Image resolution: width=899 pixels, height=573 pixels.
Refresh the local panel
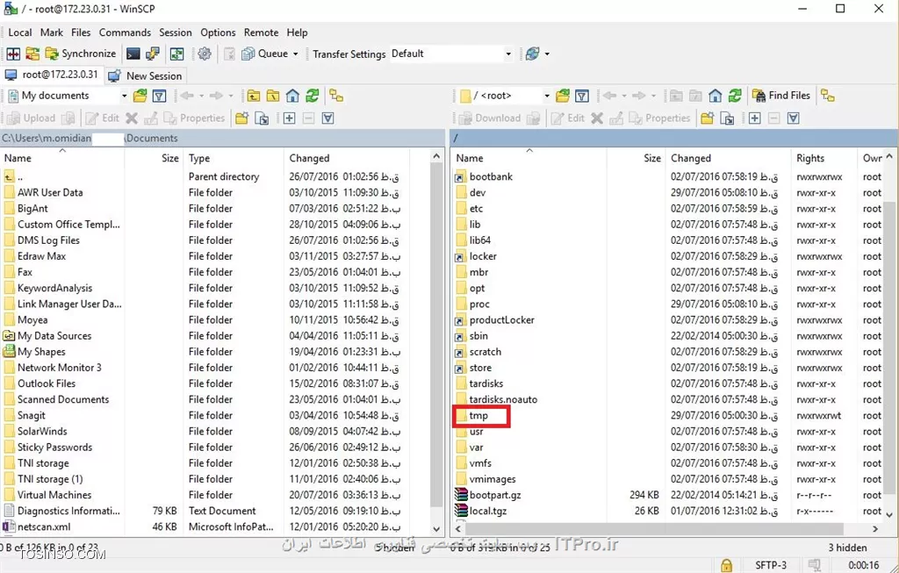click(312, 96)
